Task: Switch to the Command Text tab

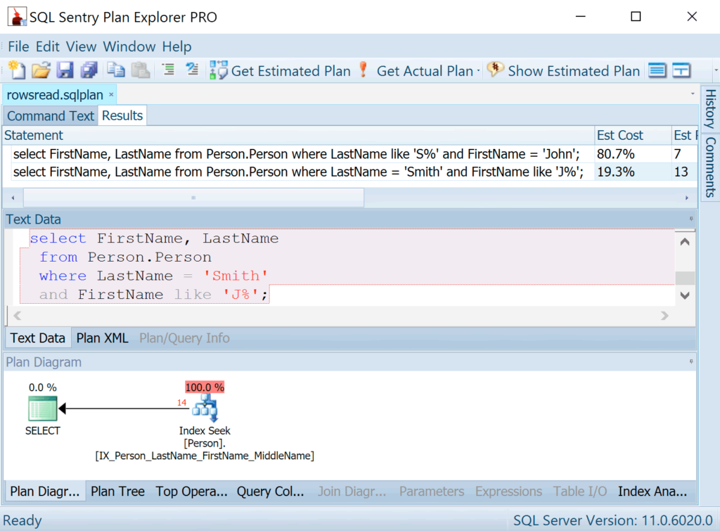Action: coord(50,115)
